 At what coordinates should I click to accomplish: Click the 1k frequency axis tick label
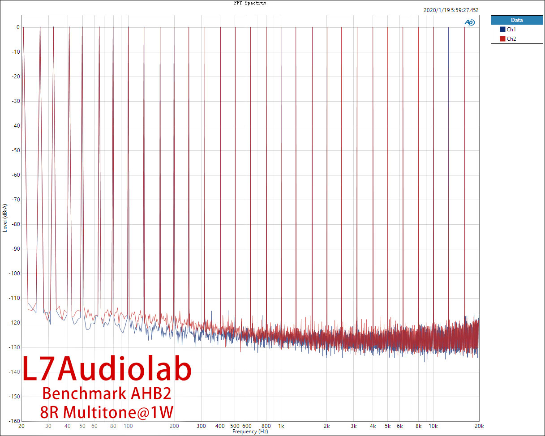tap(281, 426)
